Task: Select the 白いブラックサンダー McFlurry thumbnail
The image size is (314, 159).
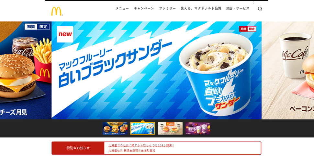Action: 142,128
